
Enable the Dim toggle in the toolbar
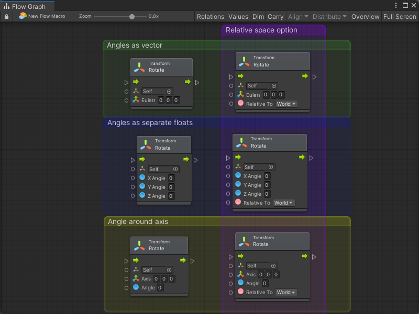(258, 17)
